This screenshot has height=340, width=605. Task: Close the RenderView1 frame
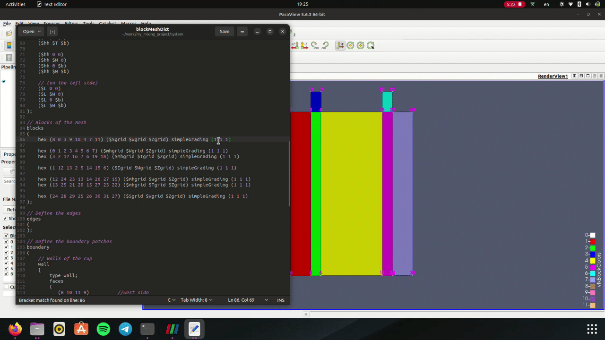click(601, 76)
